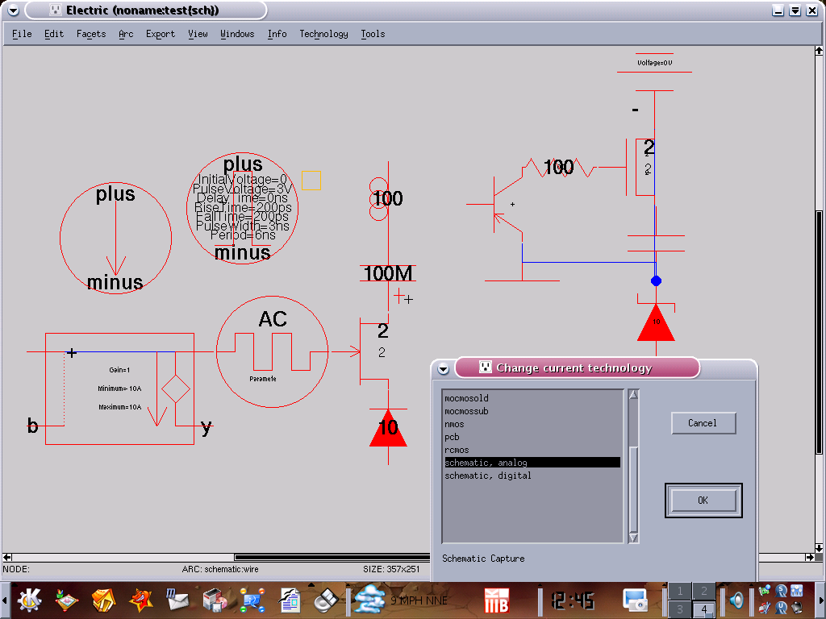The height and width of the screenshot is (619, 826).
Task: Click the volume speaker icon in tray
Action: pyautogui.click(x=736, y=600)
